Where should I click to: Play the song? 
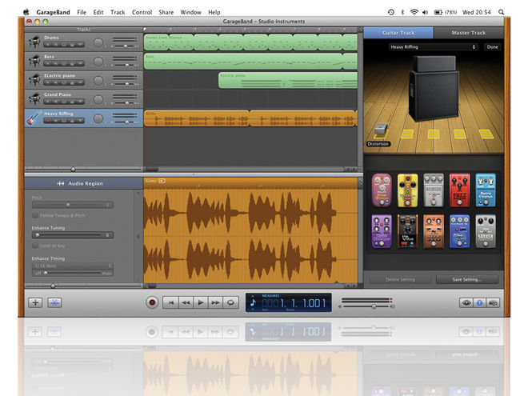click(200, 302)
